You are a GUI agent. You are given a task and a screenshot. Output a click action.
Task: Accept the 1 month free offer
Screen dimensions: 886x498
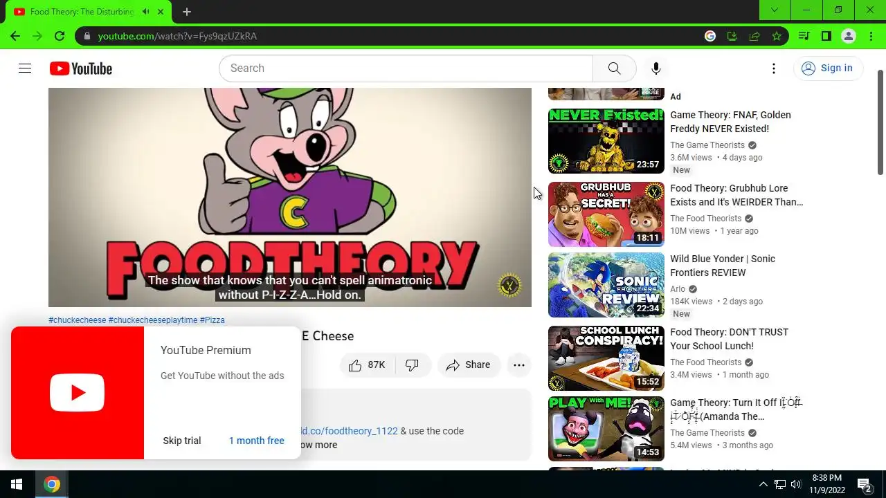[x=257, y=441]
